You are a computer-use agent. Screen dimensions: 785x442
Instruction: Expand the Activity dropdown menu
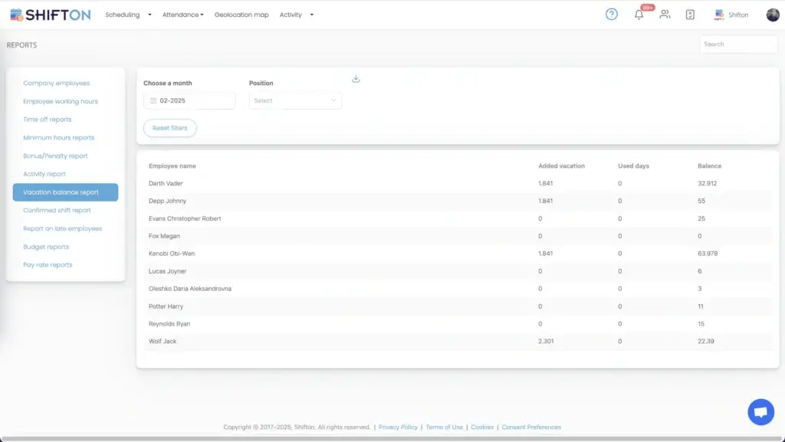coord(296,15)
